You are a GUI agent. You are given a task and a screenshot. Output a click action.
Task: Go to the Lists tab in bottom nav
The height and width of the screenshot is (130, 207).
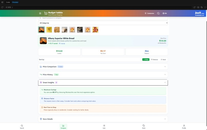tap(104, 127)
